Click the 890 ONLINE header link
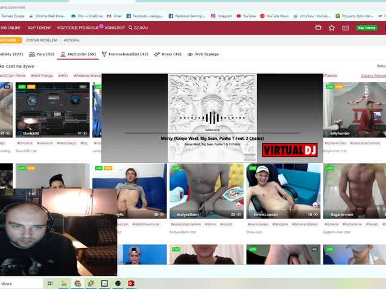The height and width of the screenshot is (289, 386). 10,28
